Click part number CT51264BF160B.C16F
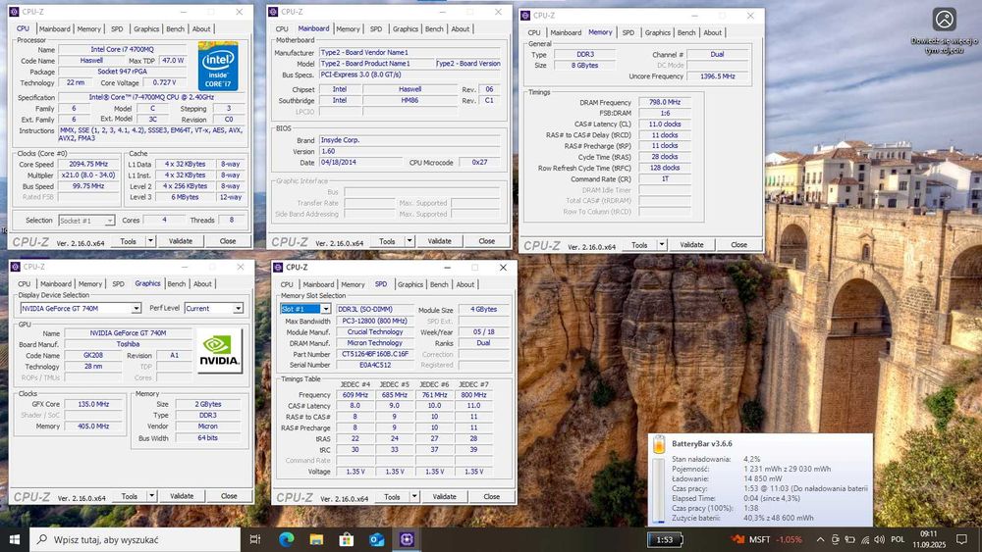The height and width of the screenshot is (552, 982). (x=375, y=354)
